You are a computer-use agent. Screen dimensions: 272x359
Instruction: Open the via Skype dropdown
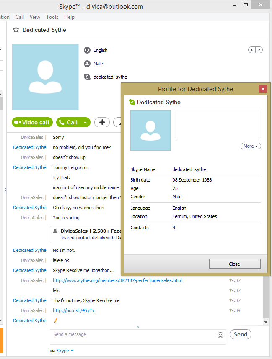[65, 351]
